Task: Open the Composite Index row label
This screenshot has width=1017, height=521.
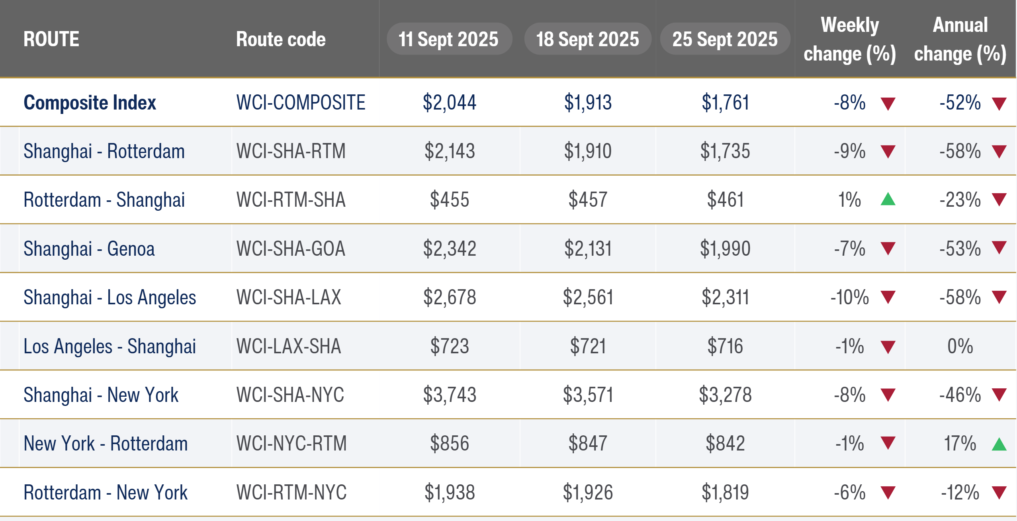Action: (x=90, y=103)
